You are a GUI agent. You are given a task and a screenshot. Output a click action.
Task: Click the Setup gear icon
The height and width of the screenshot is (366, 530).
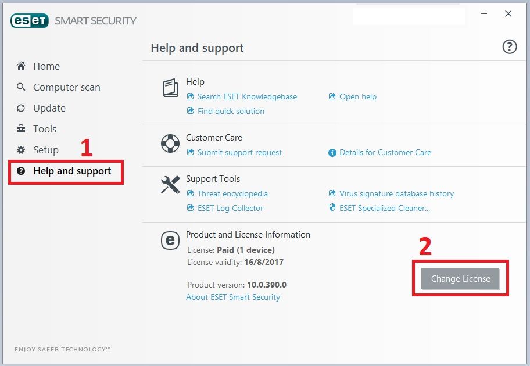point(21,150)
